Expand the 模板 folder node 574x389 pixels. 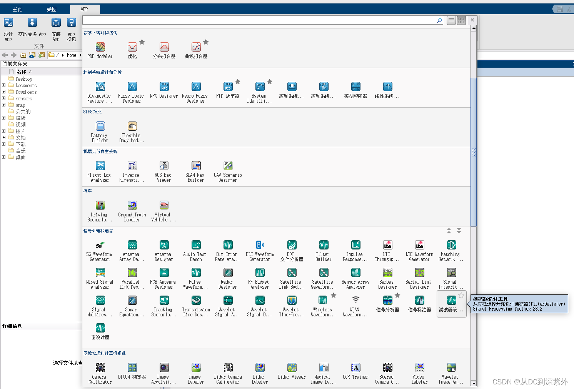click(3, 118)
